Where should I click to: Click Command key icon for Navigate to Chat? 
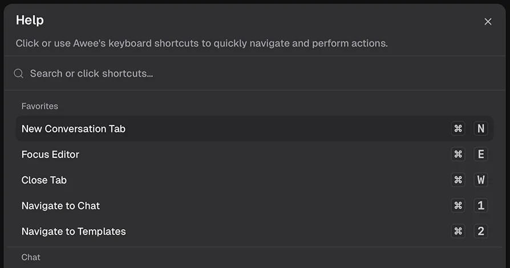tap(458, 206)
